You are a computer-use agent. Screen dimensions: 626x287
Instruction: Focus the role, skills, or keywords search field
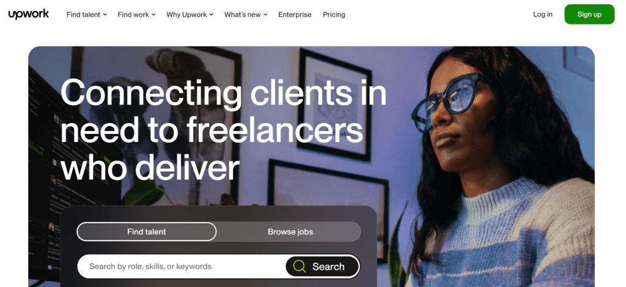(182, 267)
